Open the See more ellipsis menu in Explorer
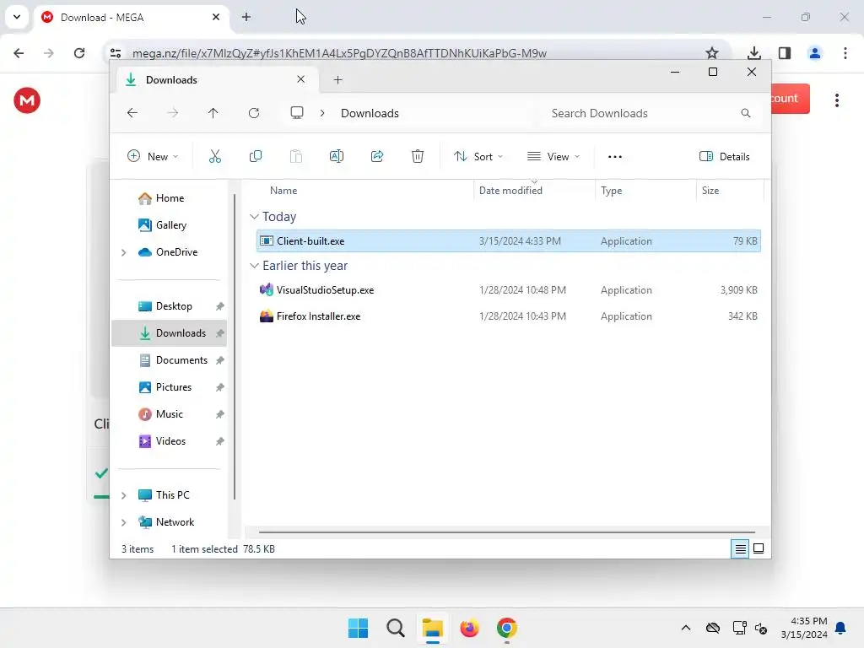 [x=615, y=157]
